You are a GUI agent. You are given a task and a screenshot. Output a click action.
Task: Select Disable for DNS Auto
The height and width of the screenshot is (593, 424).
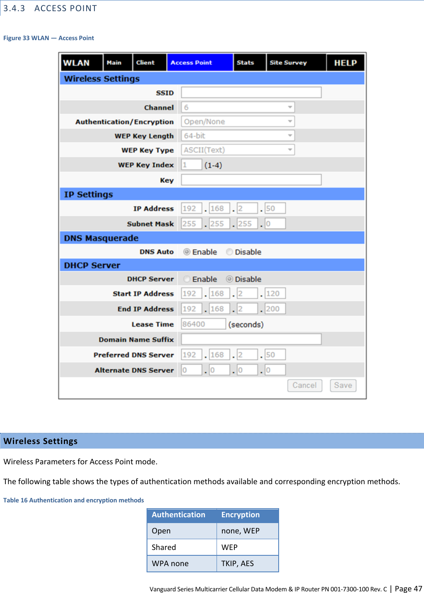(229, 252)
